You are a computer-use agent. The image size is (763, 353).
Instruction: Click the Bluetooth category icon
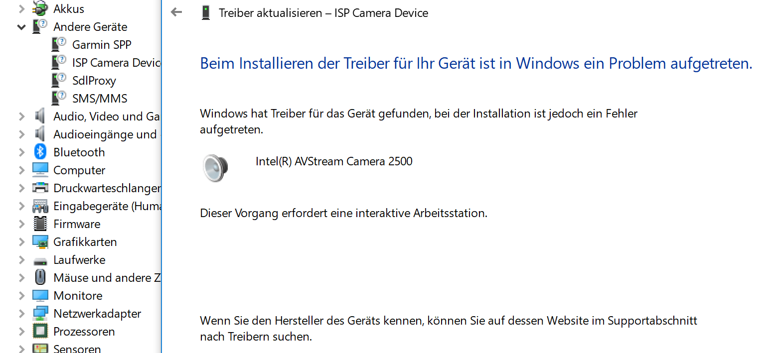click(40, 152)
